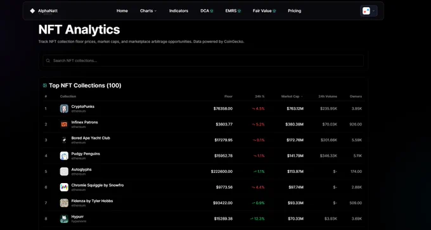431x230 pixels.
Task: Select the $17279.95 floor price
Action: (x=224, y=140)
